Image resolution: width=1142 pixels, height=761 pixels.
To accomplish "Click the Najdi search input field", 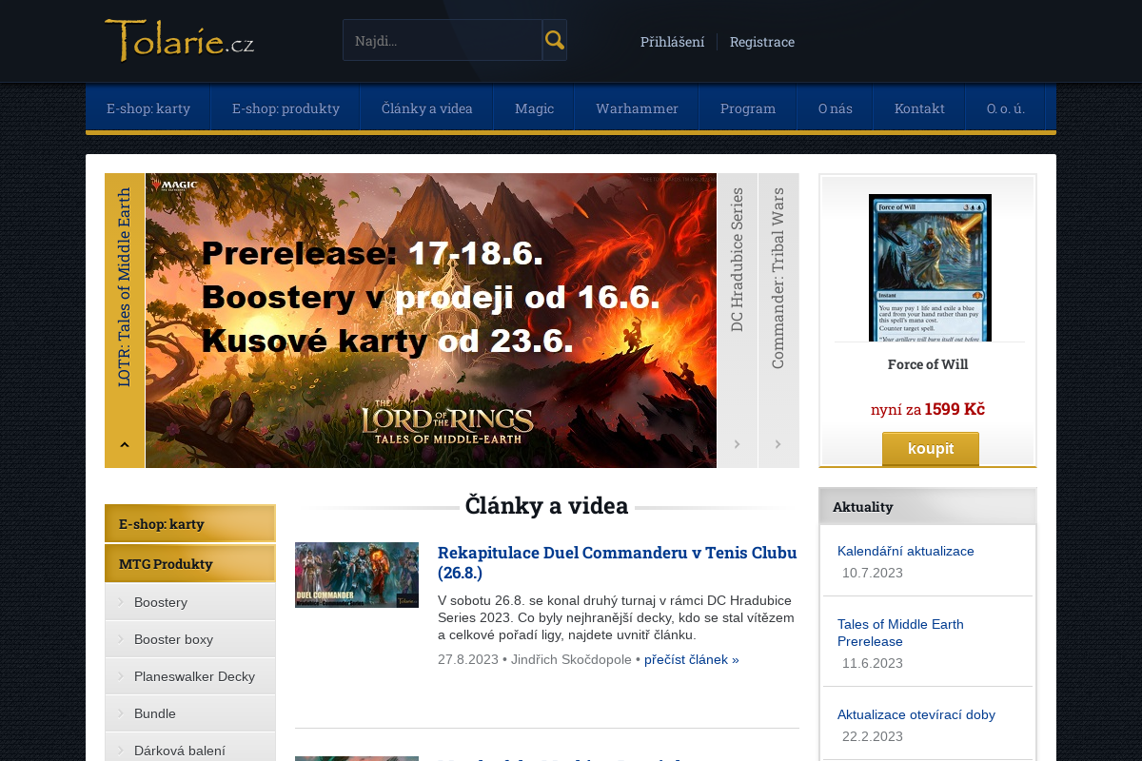I will point(443,41).
